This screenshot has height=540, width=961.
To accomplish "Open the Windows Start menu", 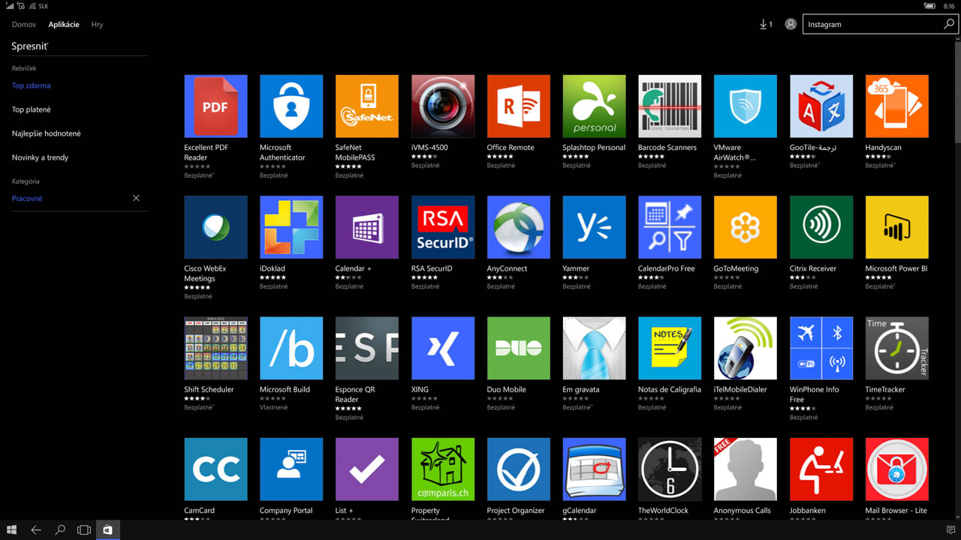I will (x=11, y=530).
